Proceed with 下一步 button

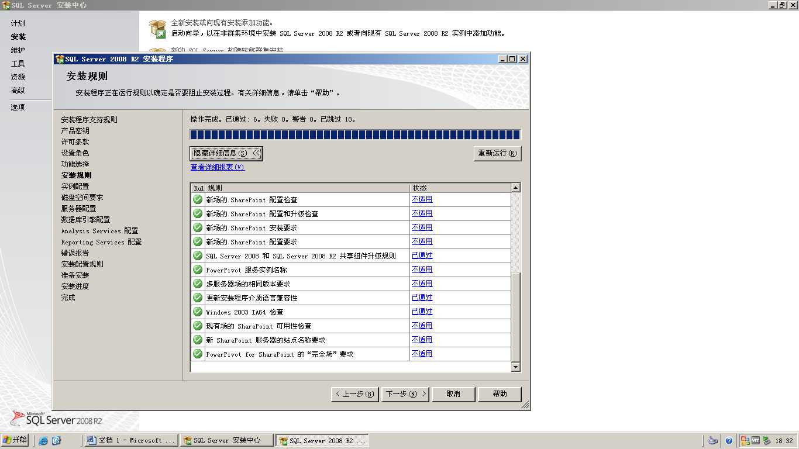point(405,394)
